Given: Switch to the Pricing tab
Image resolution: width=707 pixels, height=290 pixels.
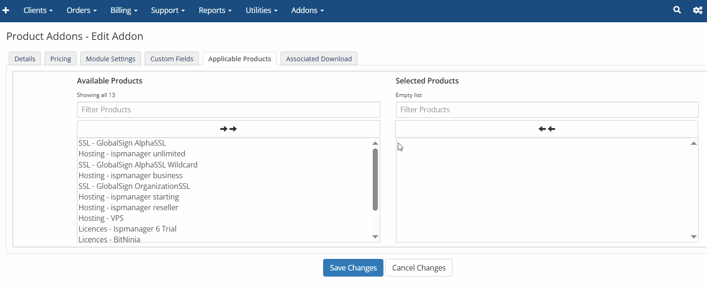Looking at the screenshot, I should [x=61, y=59].
